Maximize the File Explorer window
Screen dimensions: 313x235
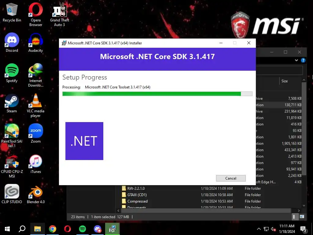[285, 52]
